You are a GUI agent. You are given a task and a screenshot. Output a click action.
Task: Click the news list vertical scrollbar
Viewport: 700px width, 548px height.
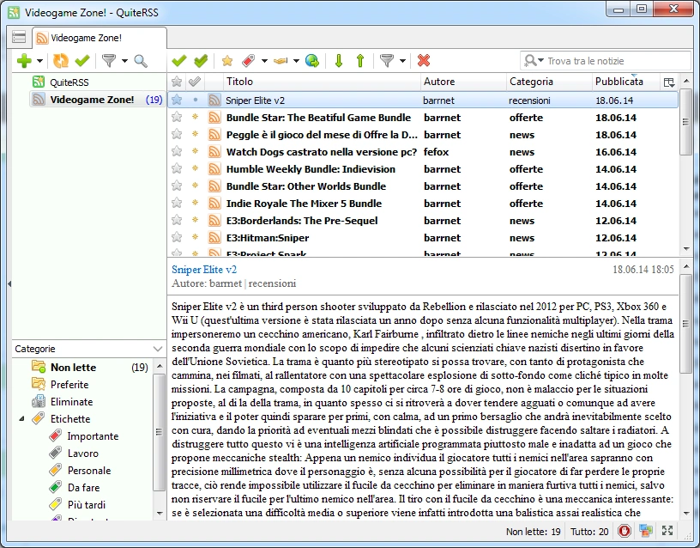685,123
